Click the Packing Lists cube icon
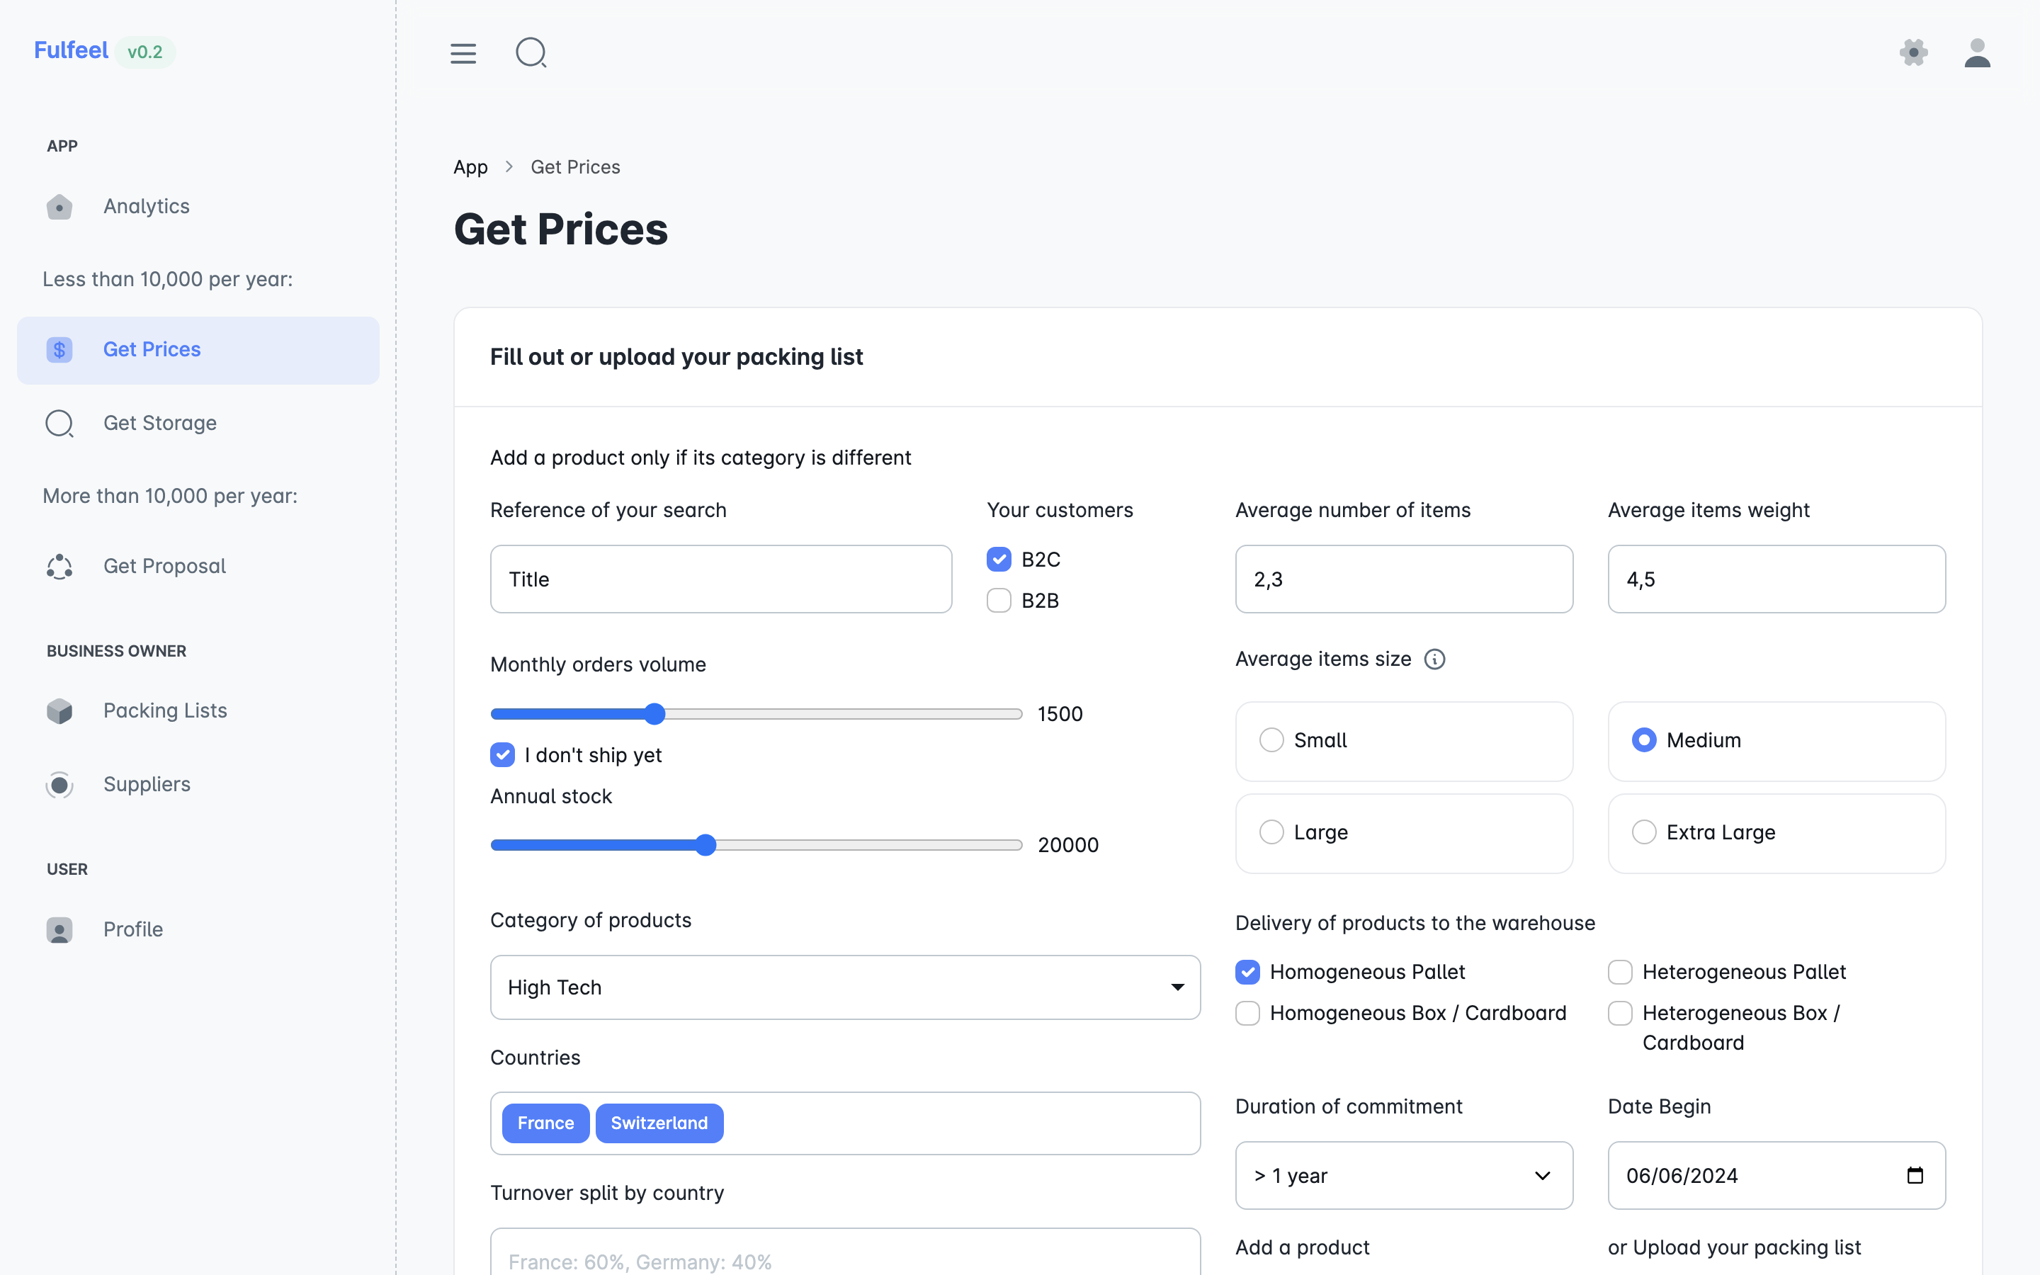 point(59,711)
